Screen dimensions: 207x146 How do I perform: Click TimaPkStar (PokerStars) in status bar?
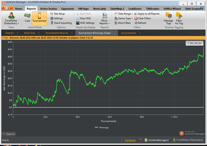(188, 140)
